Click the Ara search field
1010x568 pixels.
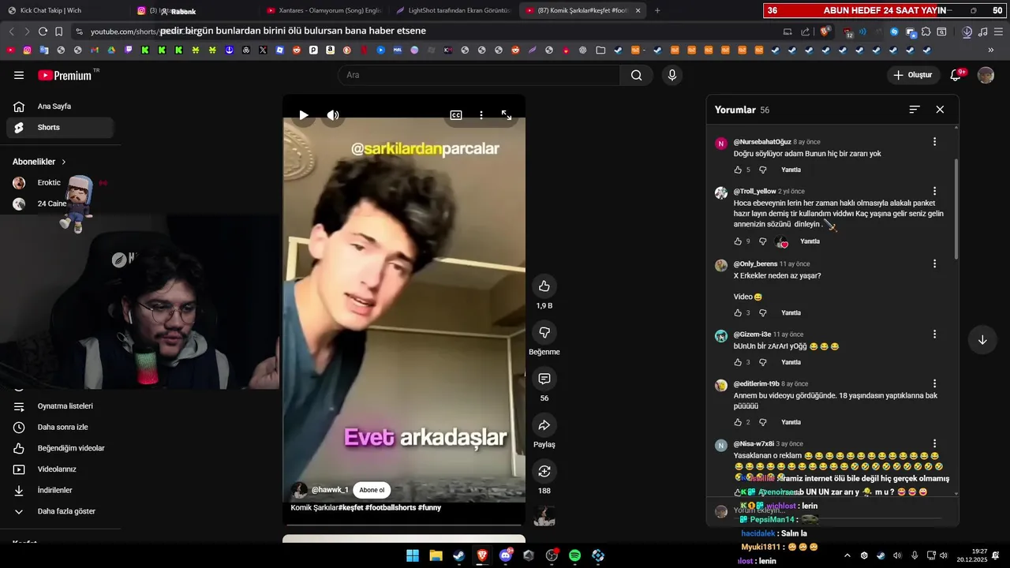479,75
